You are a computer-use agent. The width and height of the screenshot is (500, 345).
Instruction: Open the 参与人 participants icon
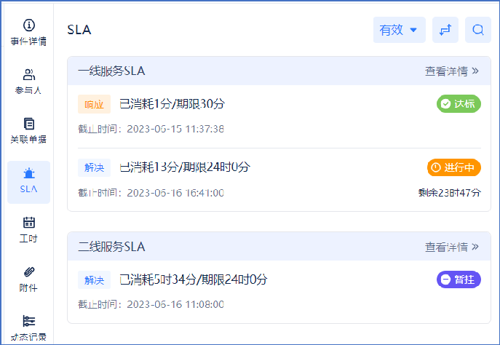tap(29, 74)
